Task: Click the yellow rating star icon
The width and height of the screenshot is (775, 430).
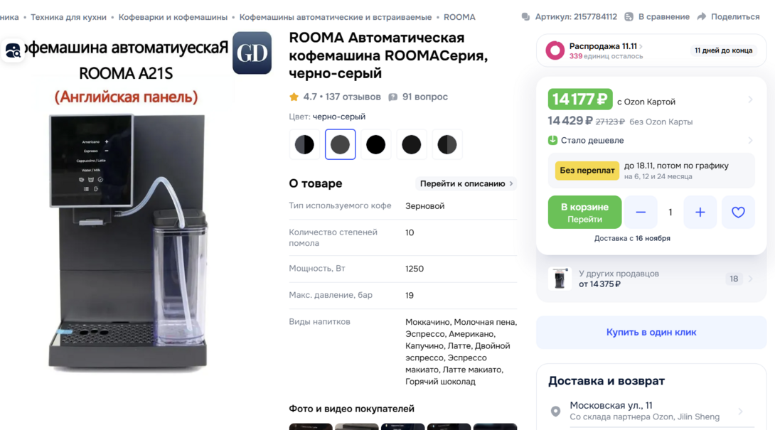Action: point(294,97)
